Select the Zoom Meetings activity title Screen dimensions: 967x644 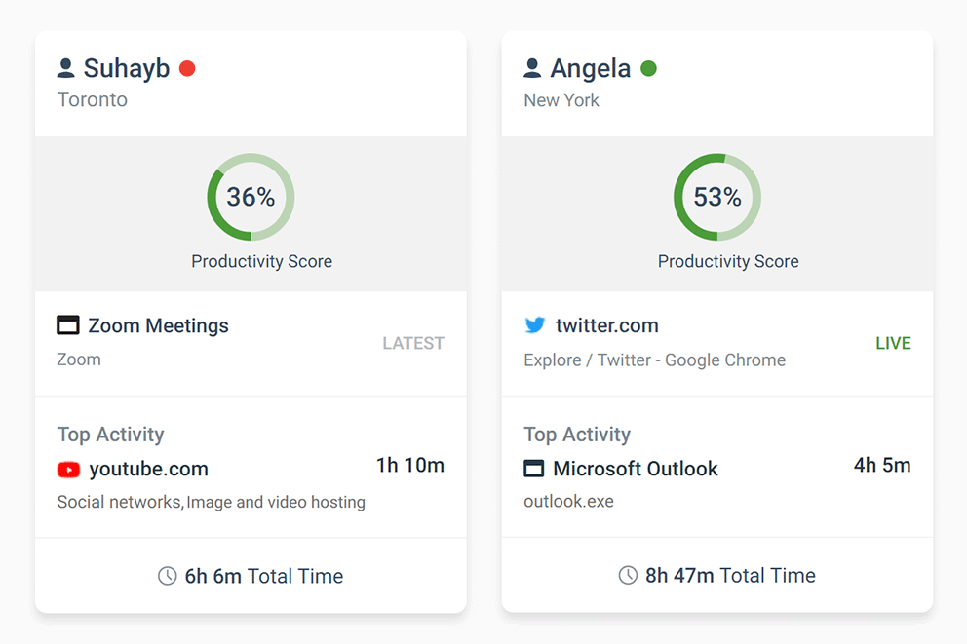(x=158, y=325)
